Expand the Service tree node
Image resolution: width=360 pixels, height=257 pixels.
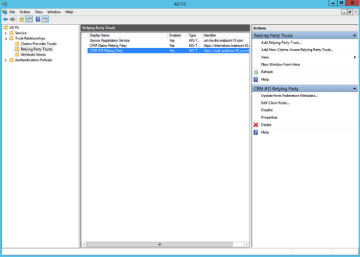(6, 33)
